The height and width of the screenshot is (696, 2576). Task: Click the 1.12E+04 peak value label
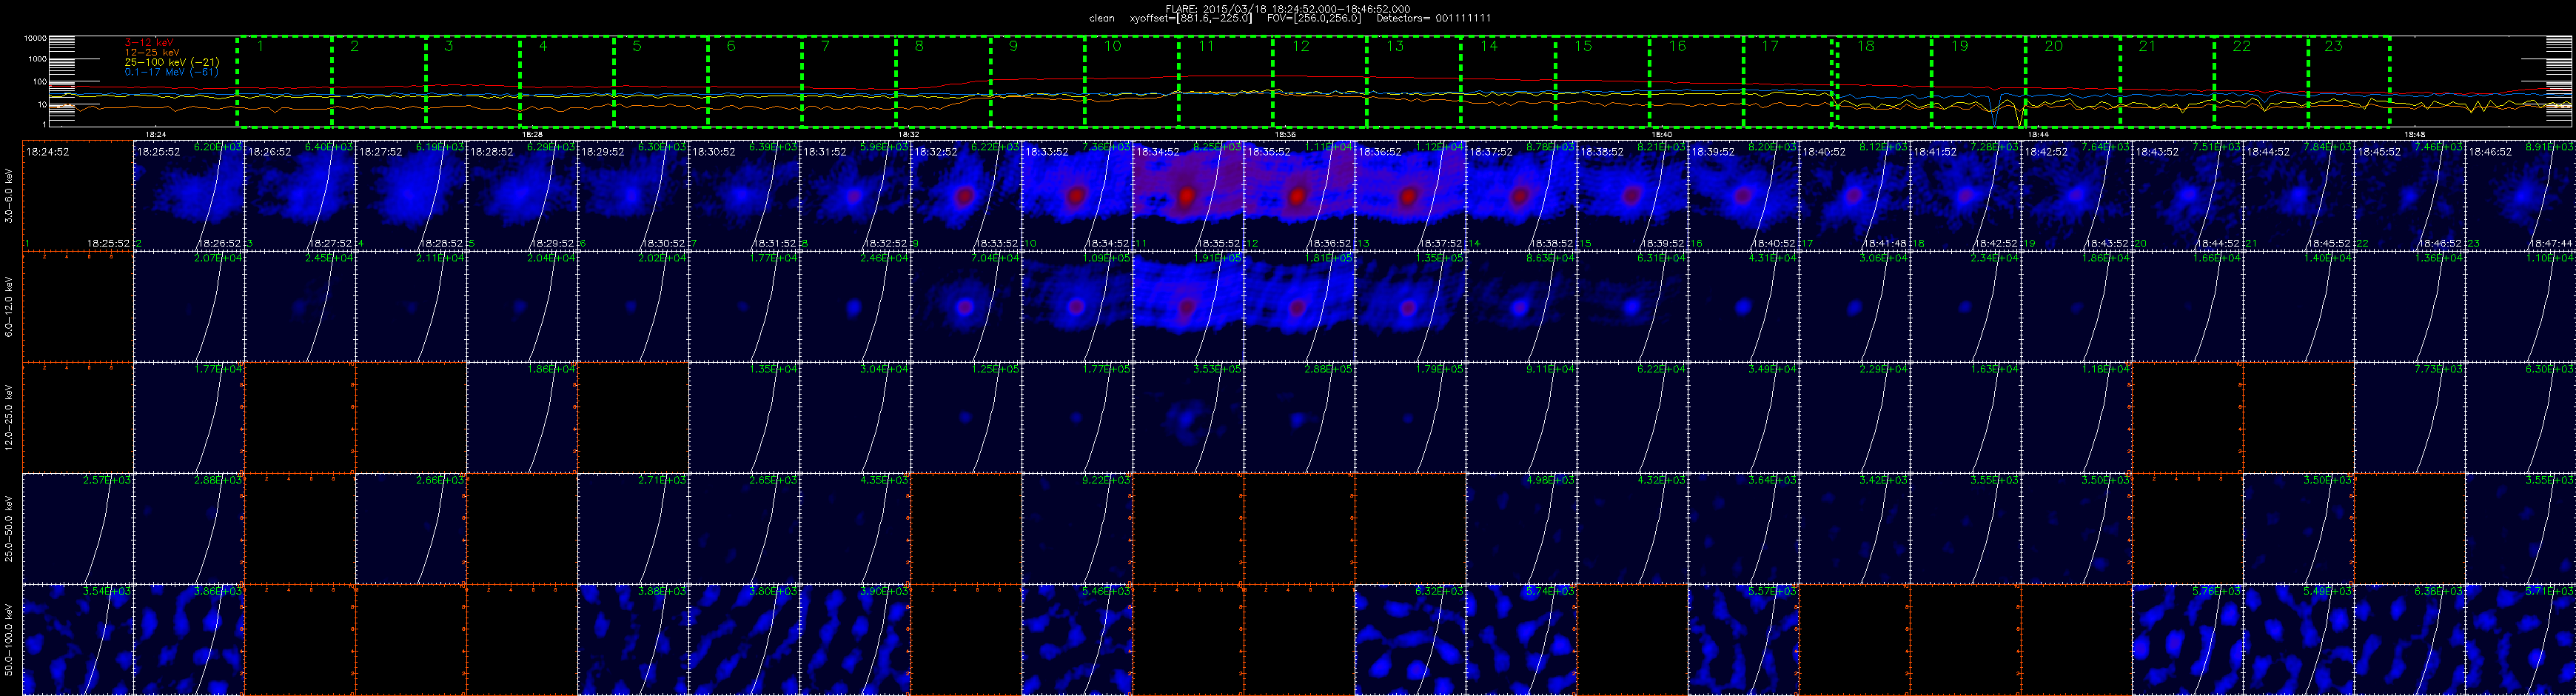tap(1441, 147)
